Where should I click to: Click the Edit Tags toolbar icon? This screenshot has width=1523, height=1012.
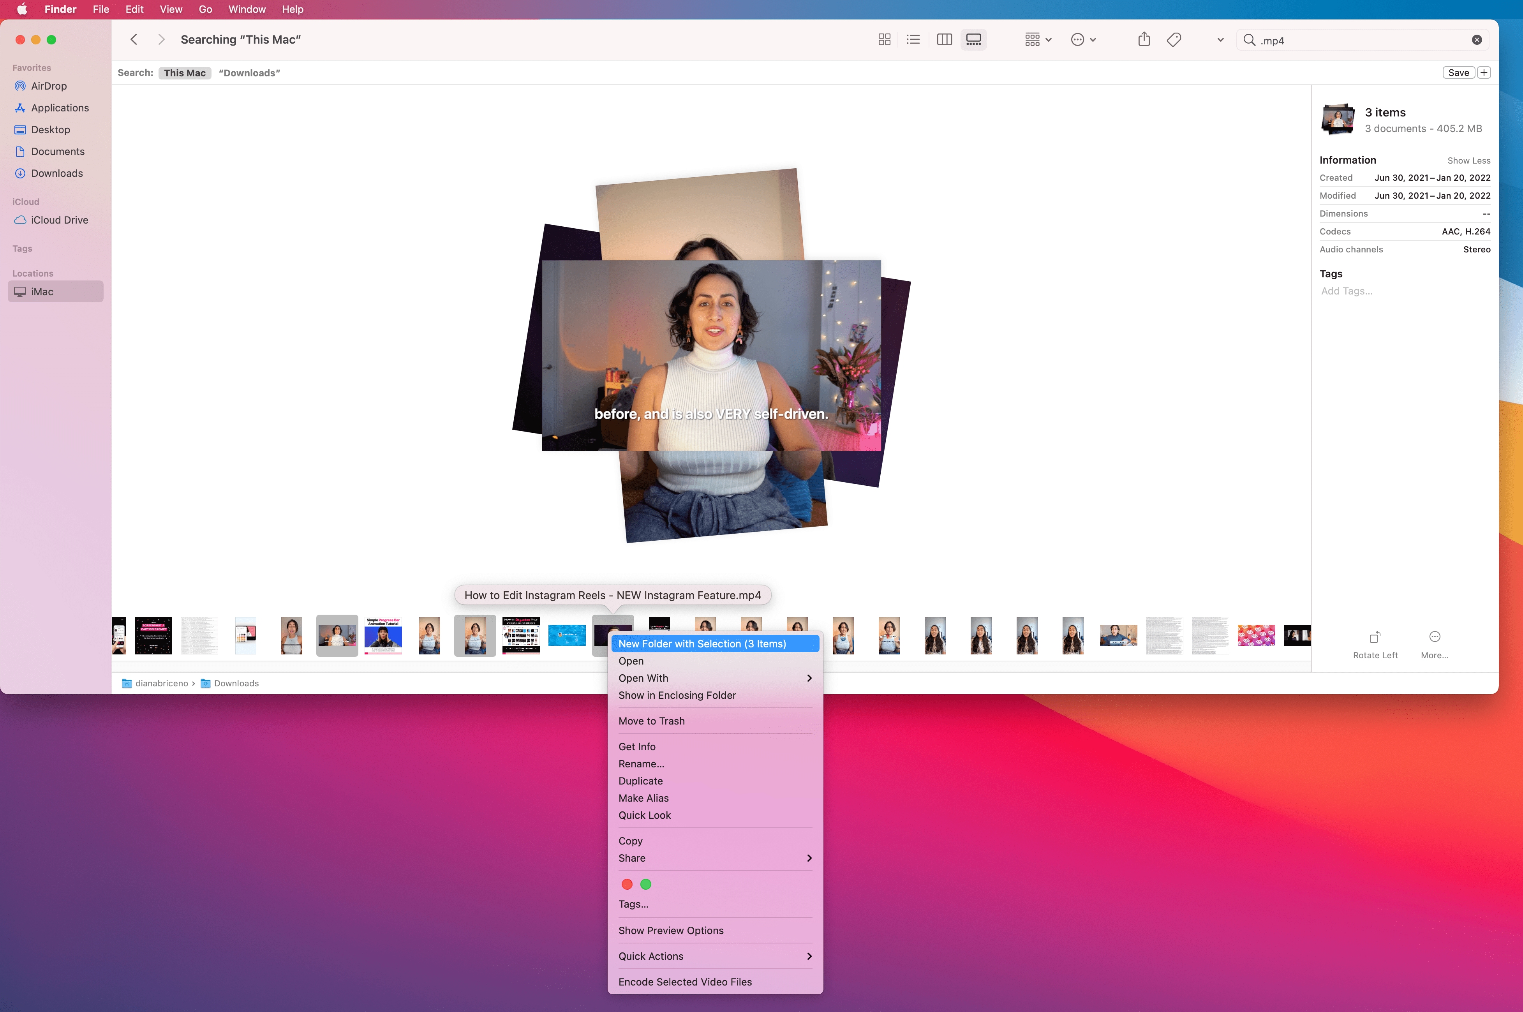coord(1174,40)
